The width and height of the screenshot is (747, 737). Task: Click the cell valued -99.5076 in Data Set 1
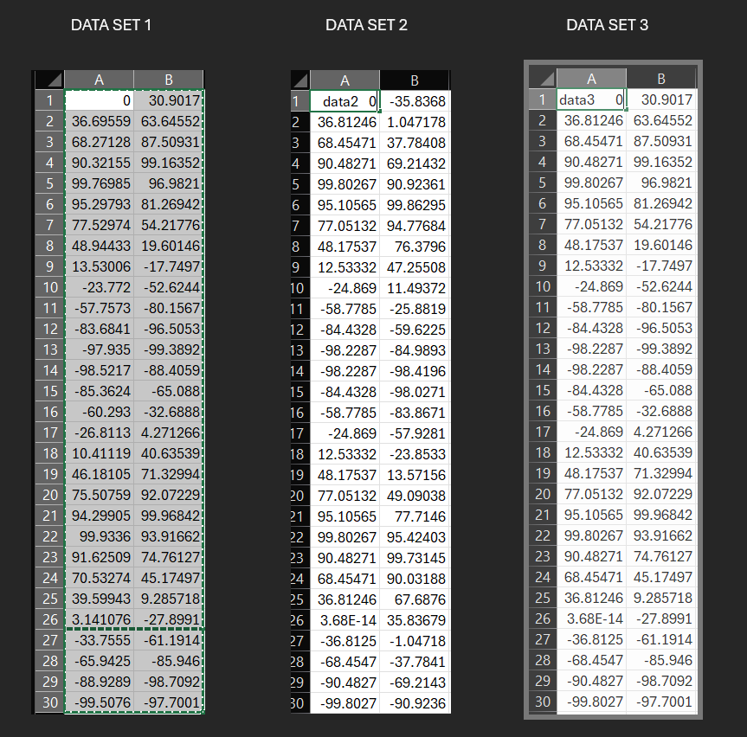(99, 702)
